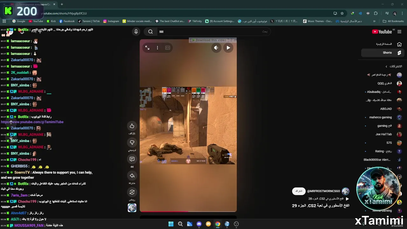Click the subscribe button next to MRFROSTMORNCSGO
Viewport: 407px width, 229px height.
pyautogui.click(x=298, y=191)
